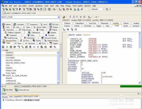Image resolution: width=142 pixels, height=109 pixels.
Task: Click the copy script icon in Scripts tab toolbar
Action: click(68, 29)
